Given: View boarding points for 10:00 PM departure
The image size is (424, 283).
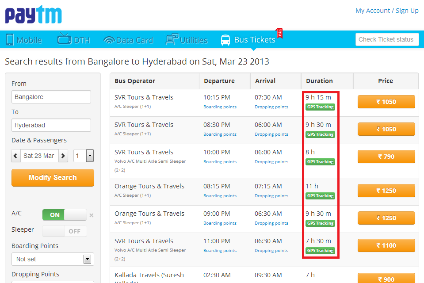Looking at the screenshot, I should pos(220,161).
